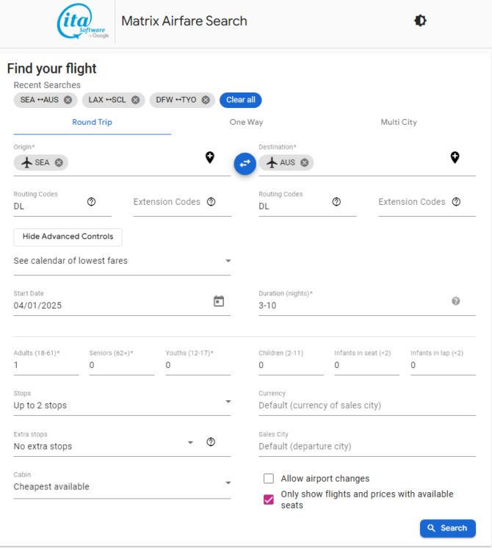Expand the Stops dropdown
Image resolution: width=492 pixels, height=548 pixels.
coord(122,402)
